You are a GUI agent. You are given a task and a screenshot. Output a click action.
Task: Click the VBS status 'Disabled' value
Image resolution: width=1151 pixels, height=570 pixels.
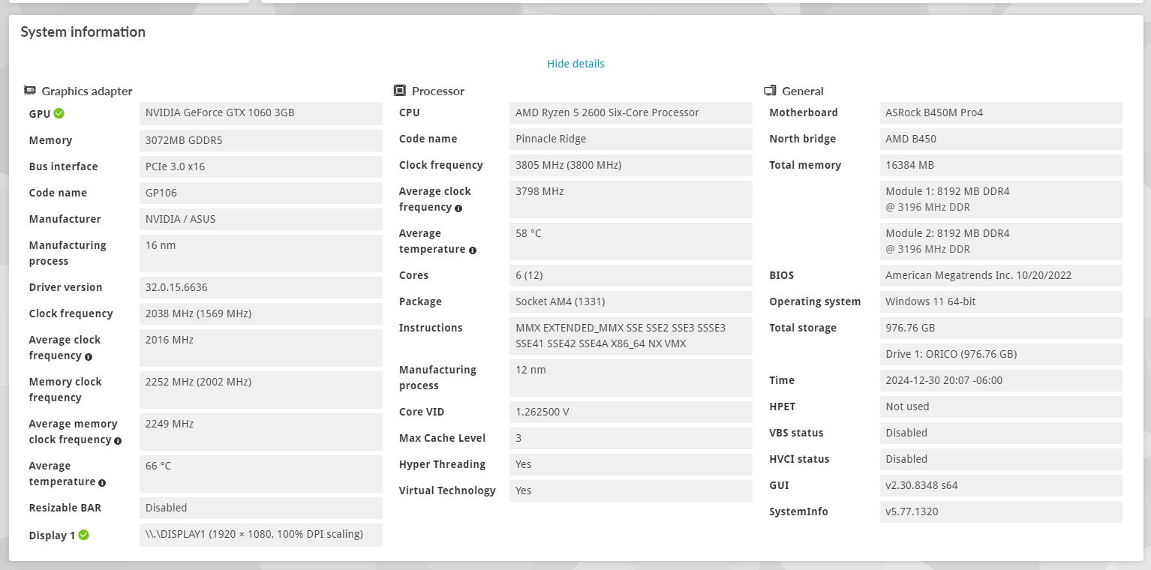[x=1001, y=433]
